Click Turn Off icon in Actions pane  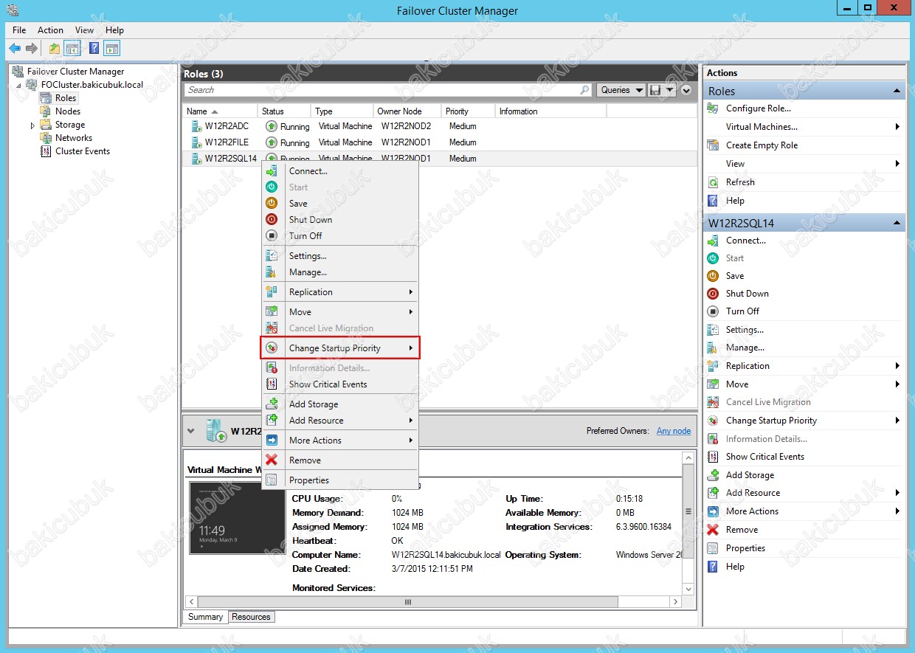point(713,311)
